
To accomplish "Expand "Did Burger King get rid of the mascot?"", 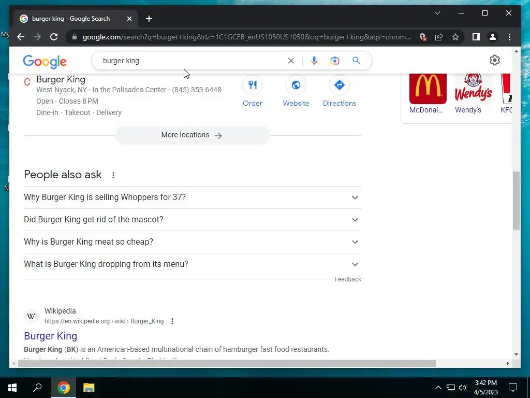I will click(193, 220).
